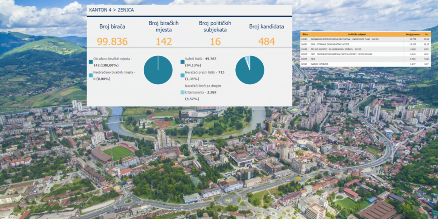Click the Politički subjekt column header

(x=357, y=34)
